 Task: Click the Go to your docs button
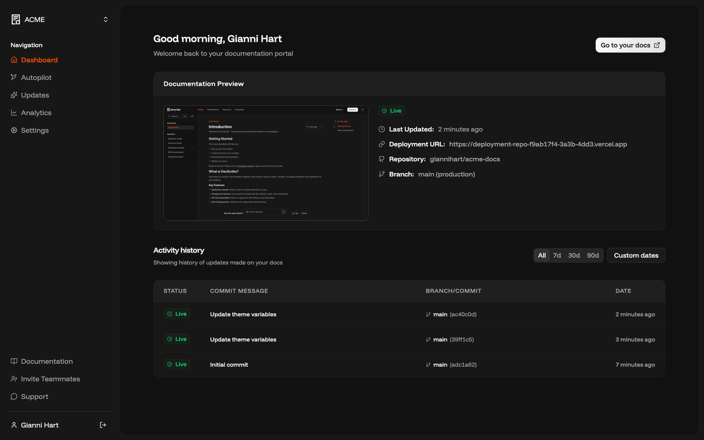[x=630, y=45]
